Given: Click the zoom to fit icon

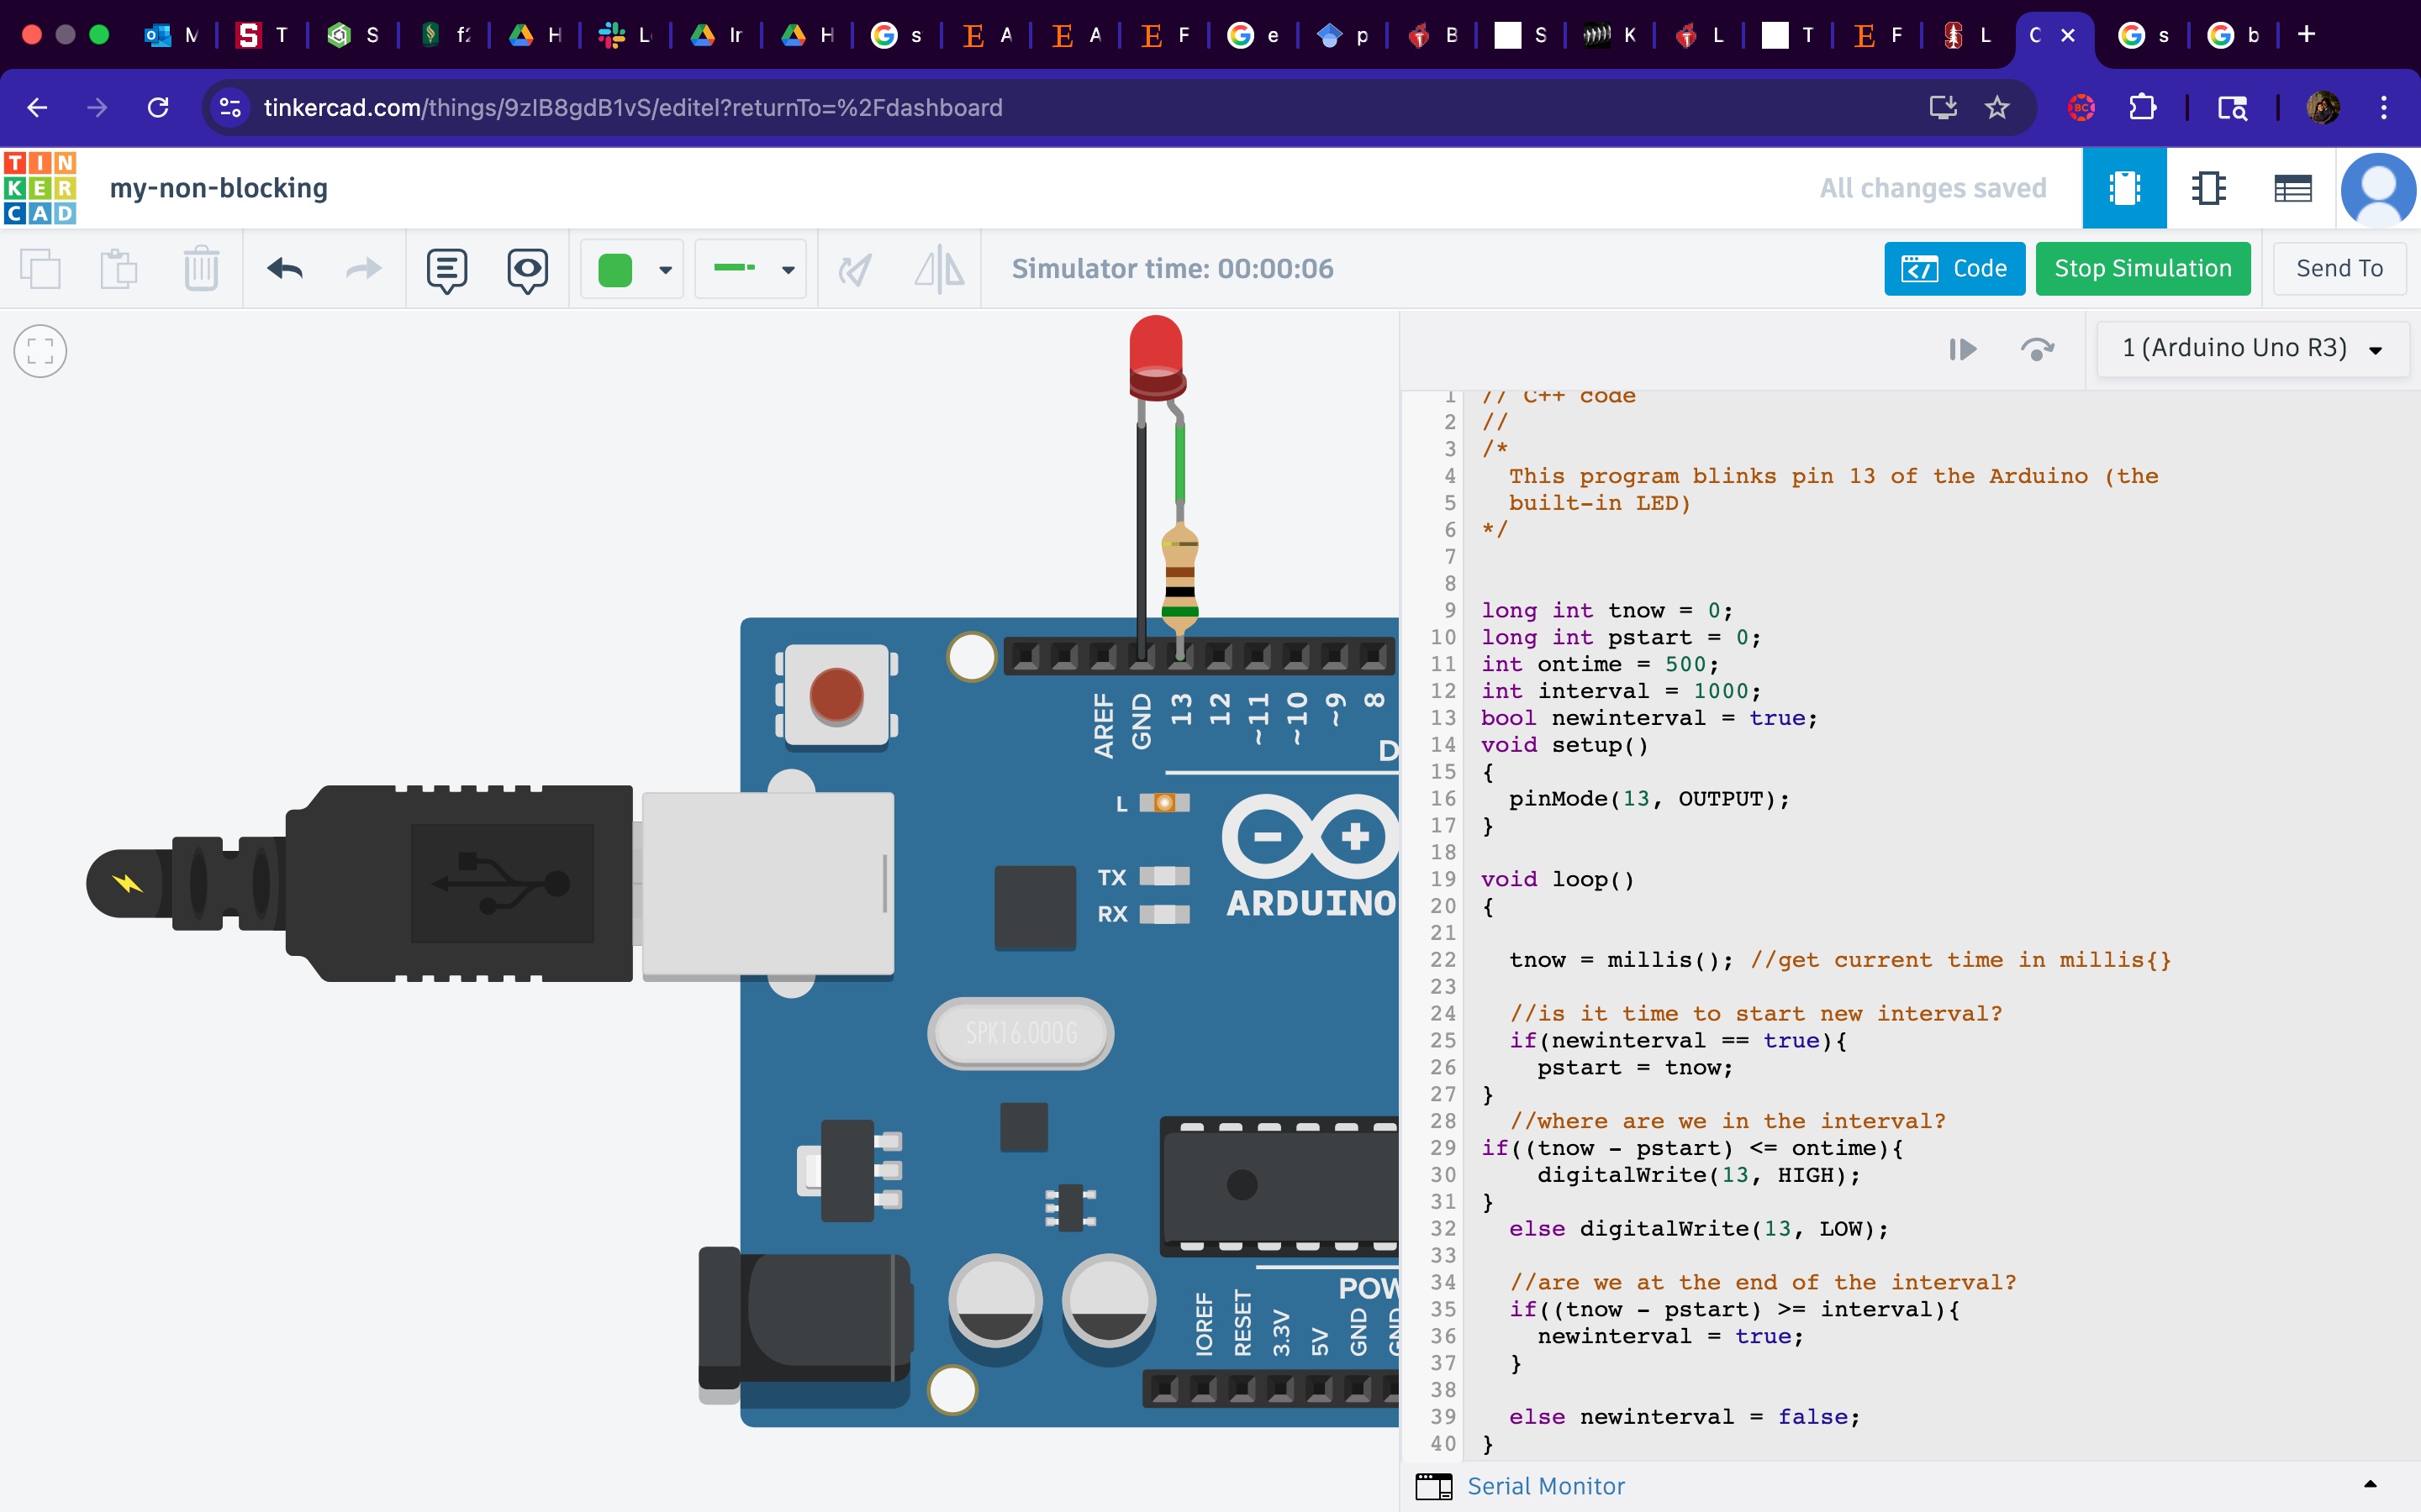Looking at the screenshot, I should (x=40, y=351).
